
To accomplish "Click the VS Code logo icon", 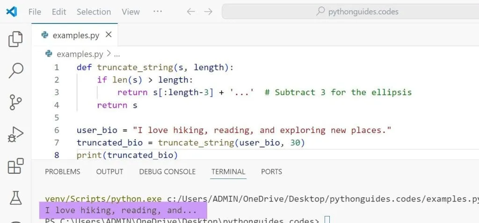I will 12,12.
